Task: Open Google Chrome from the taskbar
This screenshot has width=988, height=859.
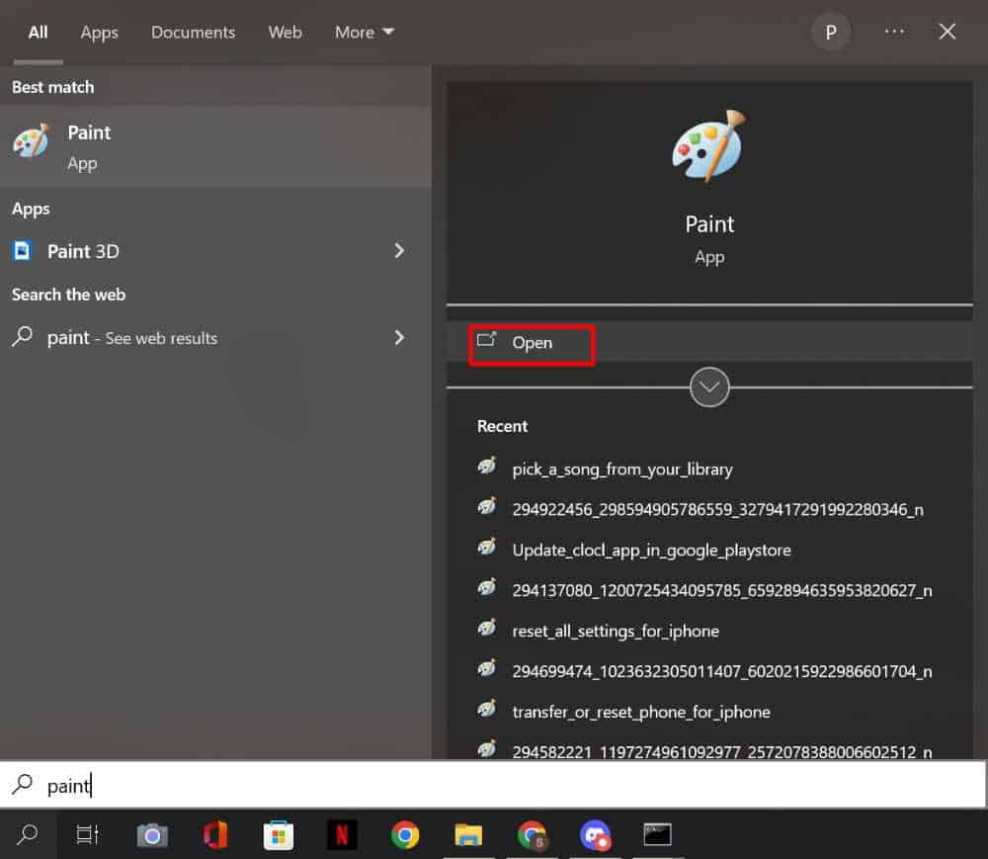Action: pyautogui.click(x=404, y=835)
